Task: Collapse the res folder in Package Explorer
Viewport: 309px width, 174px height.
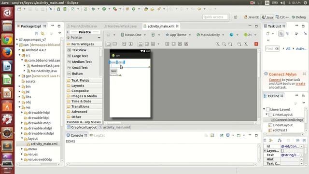Action: pos(20,107)
